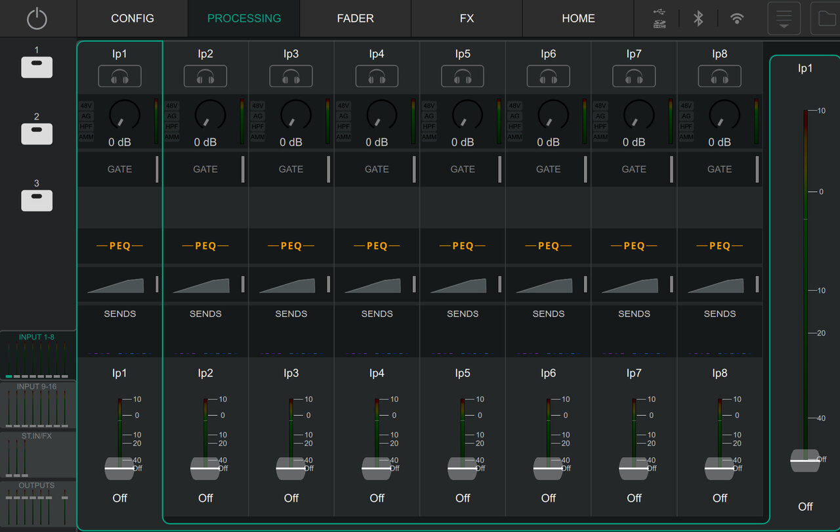Select the ST.IN/FX channel bank
This screenshot has width=840, height=532.
[x=37, y=454]
